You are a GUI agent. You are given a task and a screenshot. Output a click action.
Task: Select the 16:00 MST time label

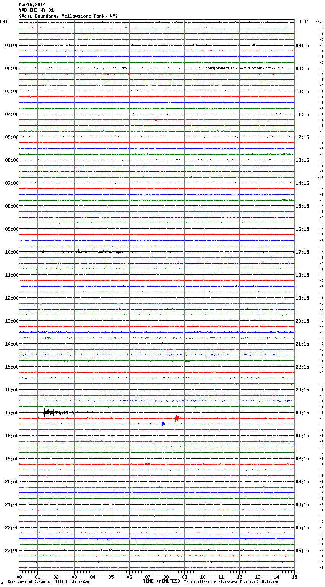coord(12,390)
